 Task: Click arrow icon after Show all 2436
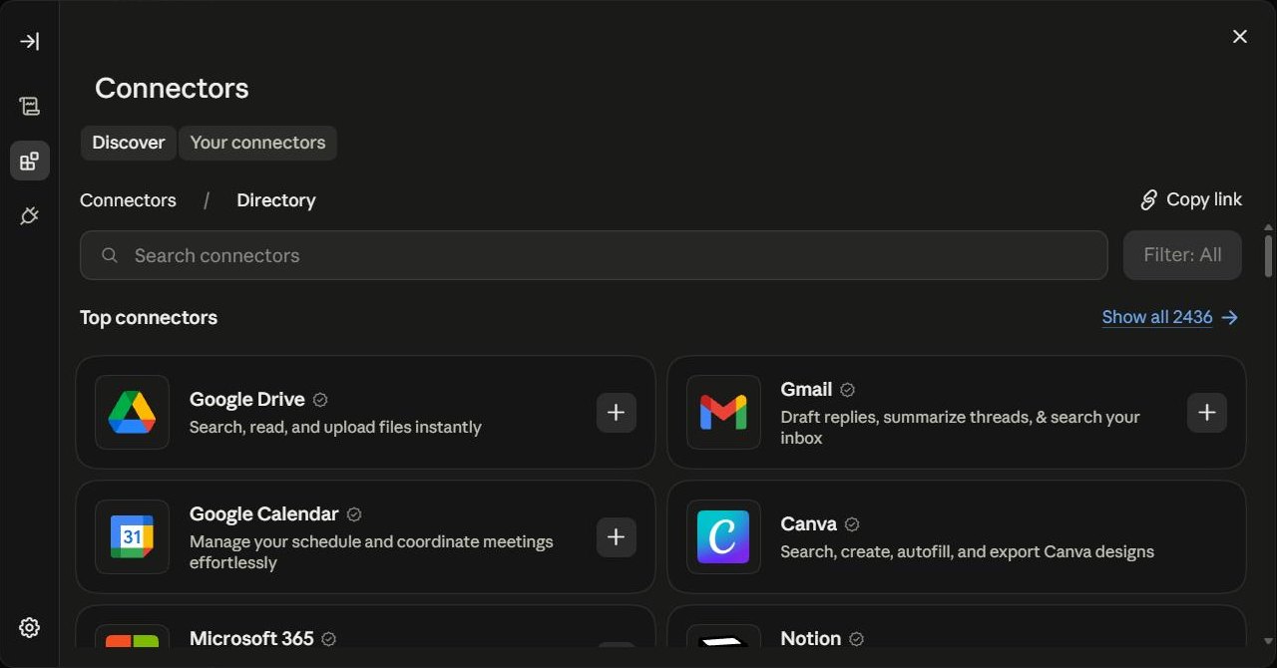tap(1230, 317)
